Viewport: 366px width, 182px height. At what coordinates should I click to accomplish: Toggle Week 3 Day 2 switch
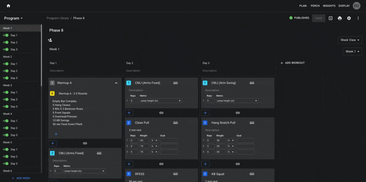6,99
